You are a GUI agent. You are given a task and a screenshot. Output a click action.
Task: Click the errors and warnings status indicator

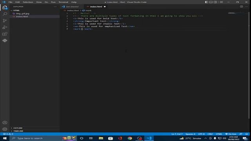8,134
